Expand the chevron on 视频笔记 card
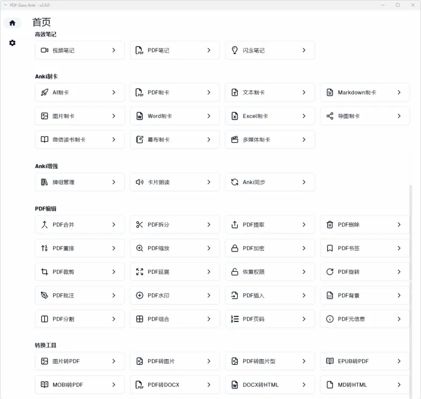Image resolution: width=421 pixels, height=399 pixels. pos(114,50)
